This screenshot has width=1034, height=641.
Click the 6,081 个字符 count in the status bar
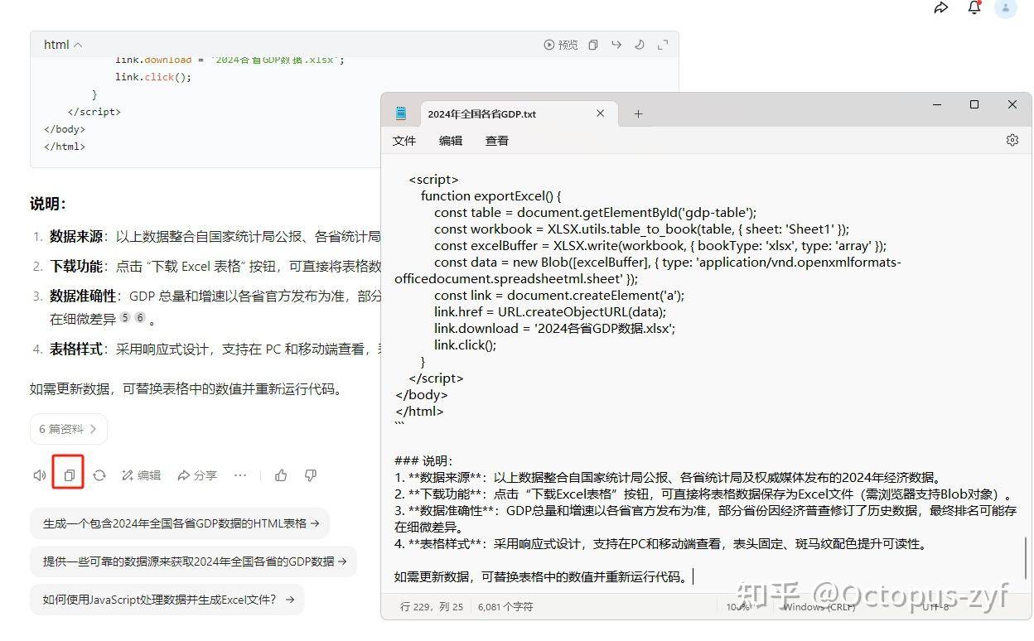coord(505,607)
